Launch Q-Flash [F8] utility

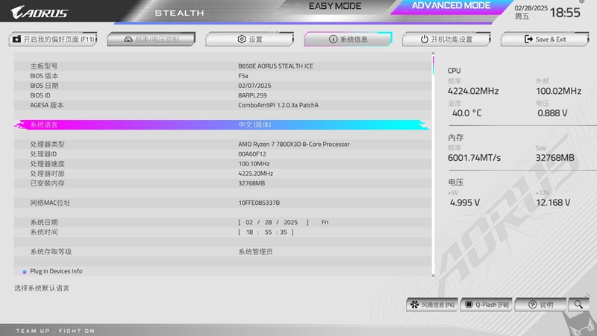coord(487,305)
